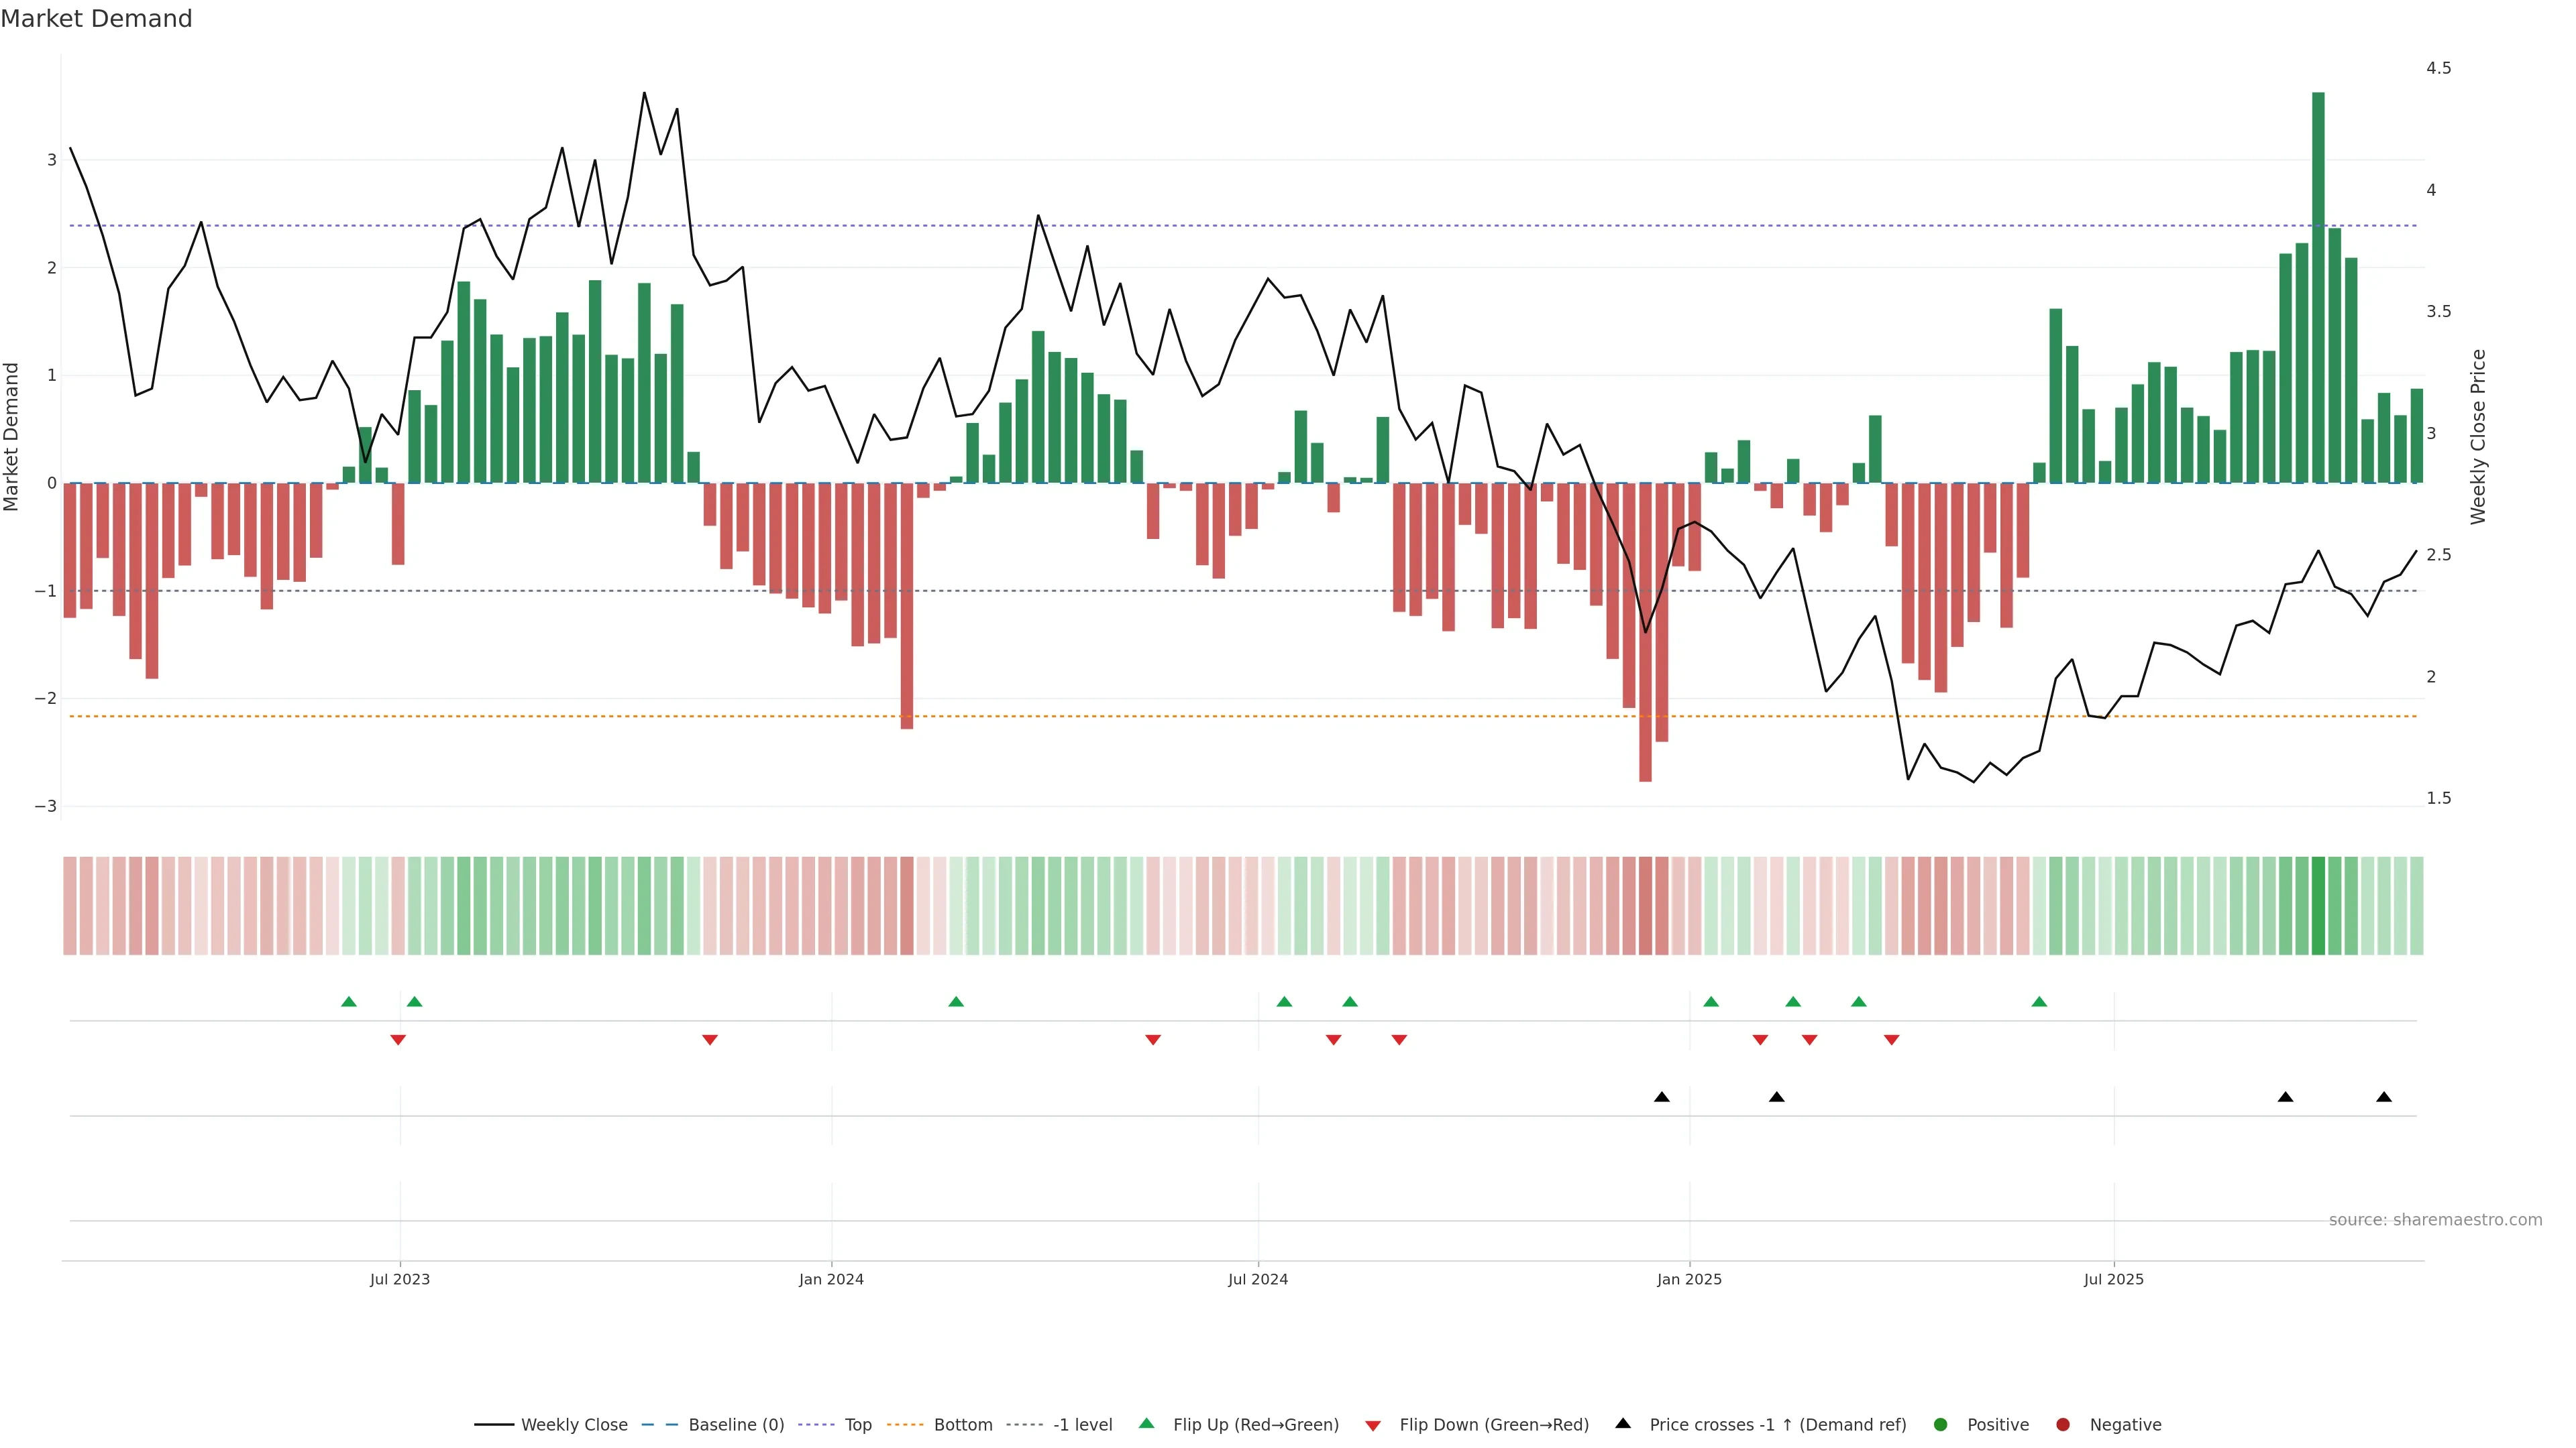Viewport: 2576px width, 1448px height.
Task: Click the leftmost green flip-up triangle marker
Action: click(348, 1002)
